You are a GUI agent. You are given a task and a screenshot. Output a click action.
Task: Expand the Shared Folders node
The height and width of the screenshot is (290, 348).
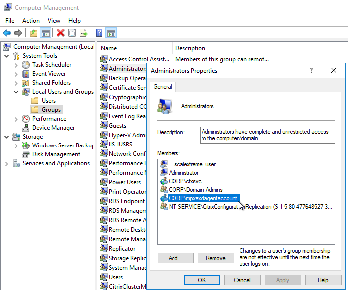pos(16,83)
